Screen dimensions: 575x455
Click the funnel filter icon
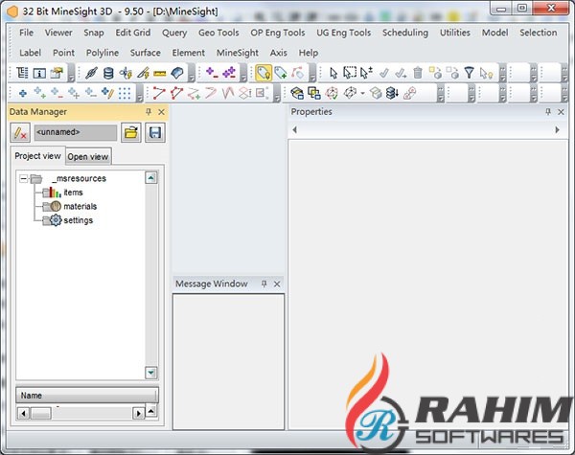point(469,73)
